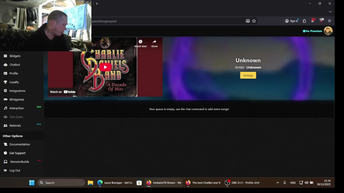The height and width of the screenshot is (193, 344).
Task: Click the network tray icon
Action: pyautogui.click(x=301, y=183)
